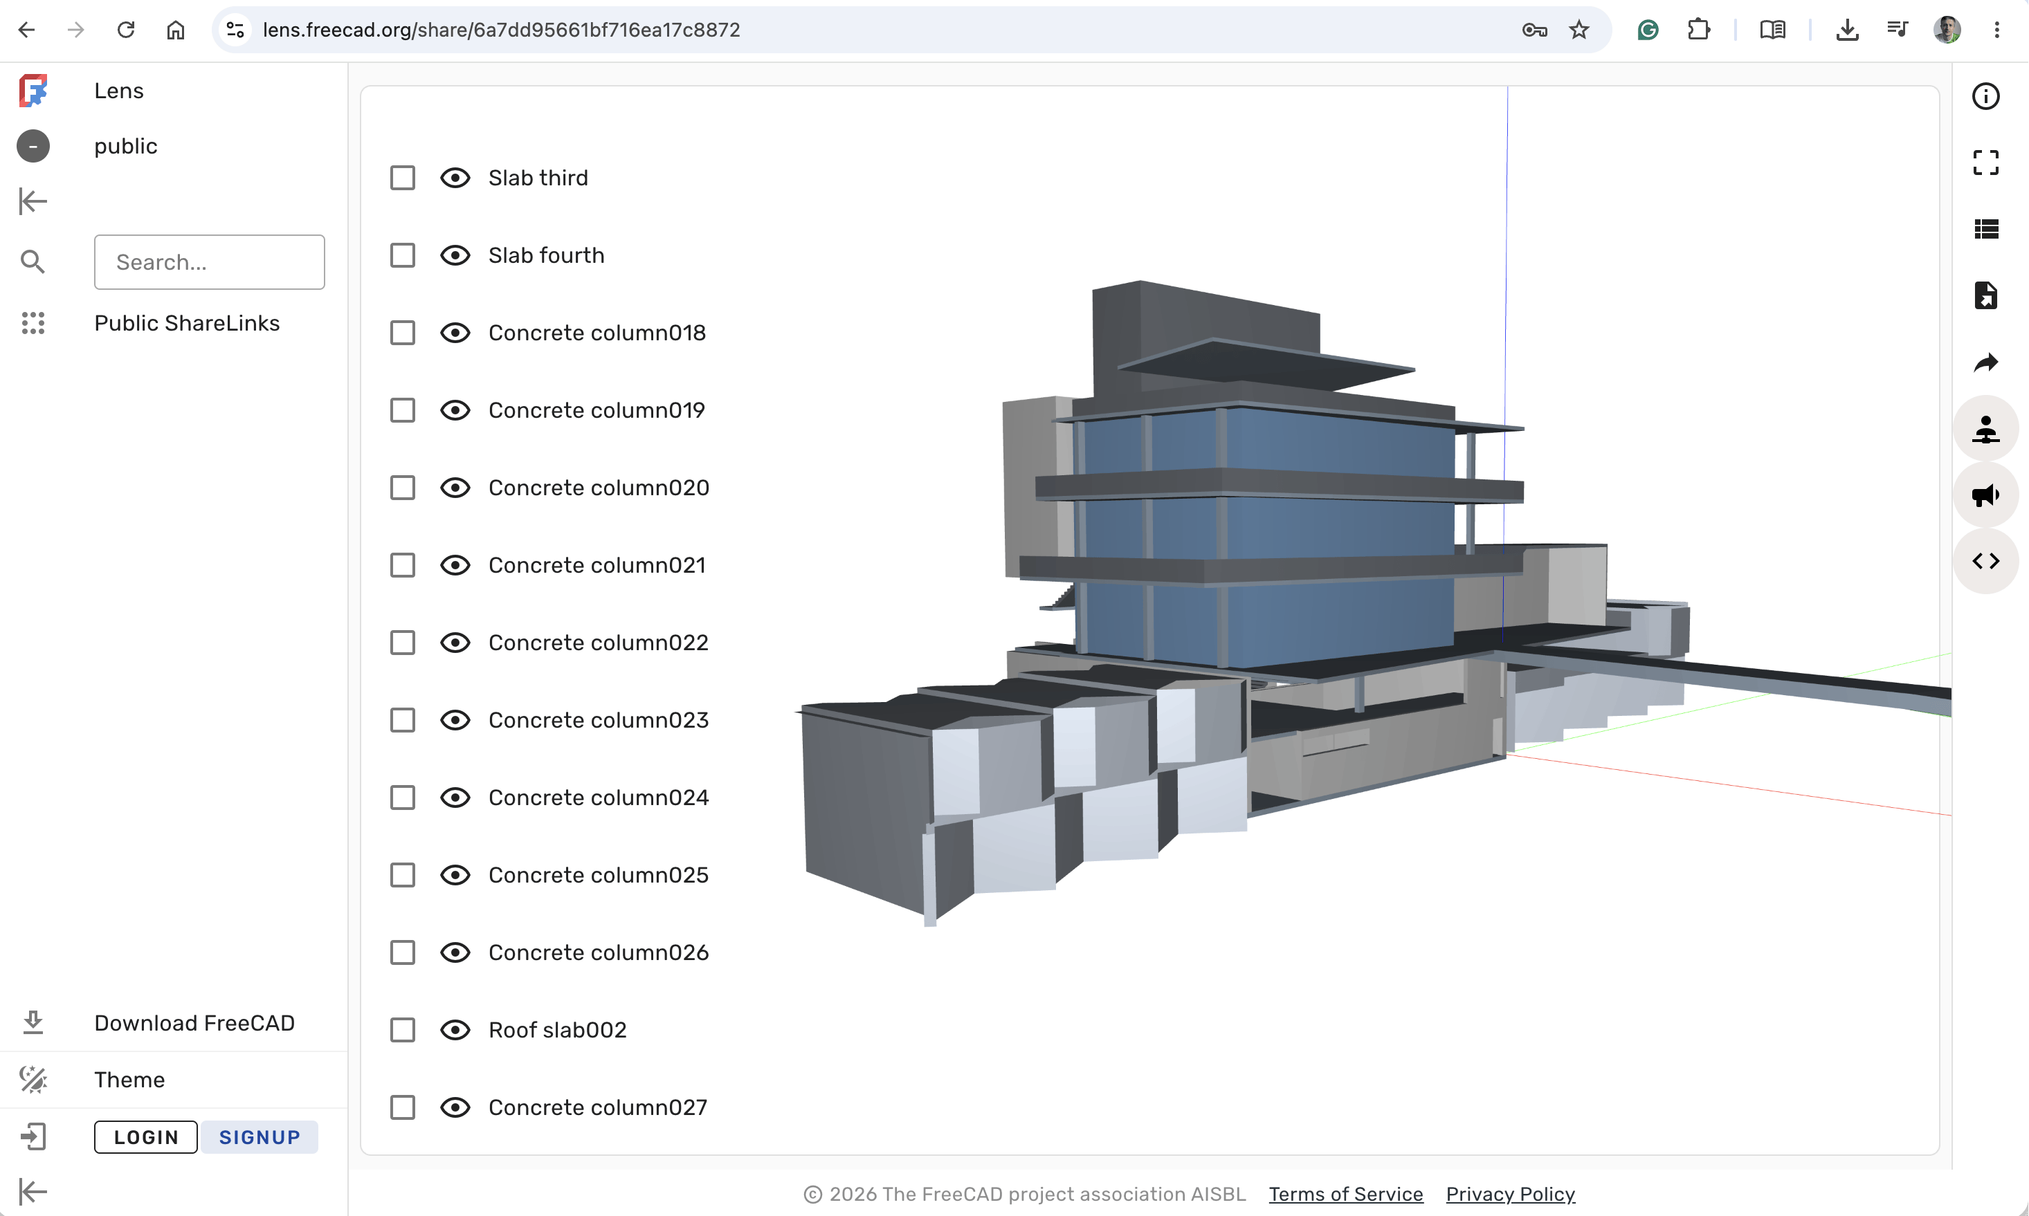
Task: Toggle visibility of Concrete column027
Action: (455, 1108)
